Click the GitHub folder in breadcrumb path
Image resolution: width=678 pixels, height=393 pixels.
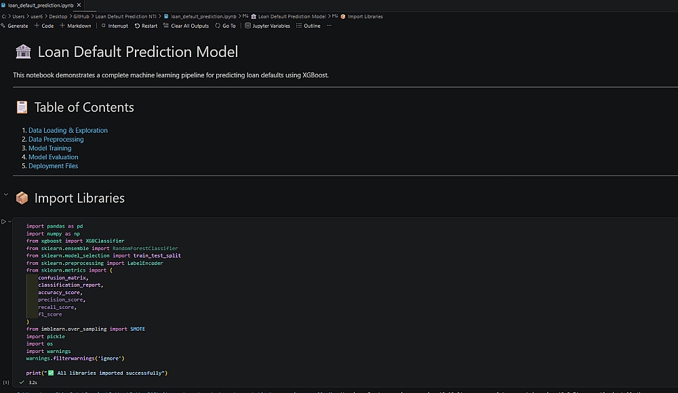81,16
